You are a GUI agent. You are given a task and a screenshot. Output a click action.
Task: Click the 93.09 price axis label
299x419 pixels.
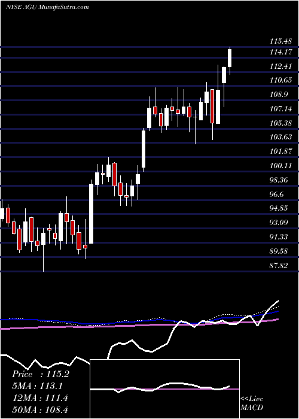(x=279, y=223)
